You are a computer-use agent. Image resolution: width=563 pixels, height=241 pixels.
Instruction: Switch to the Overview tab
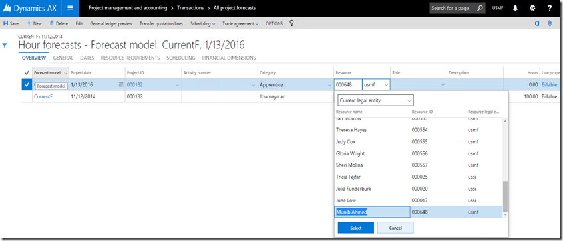coord(34,58)
